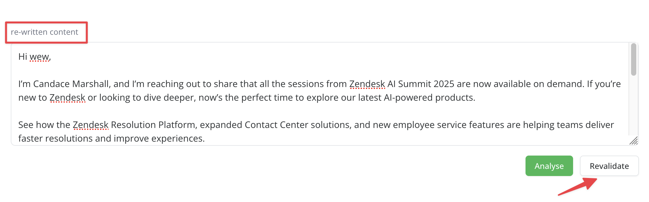Click the scrollbar track below the thumb
Image resolution: width=649 pixels, height=202 pixels.
[633, 107]
